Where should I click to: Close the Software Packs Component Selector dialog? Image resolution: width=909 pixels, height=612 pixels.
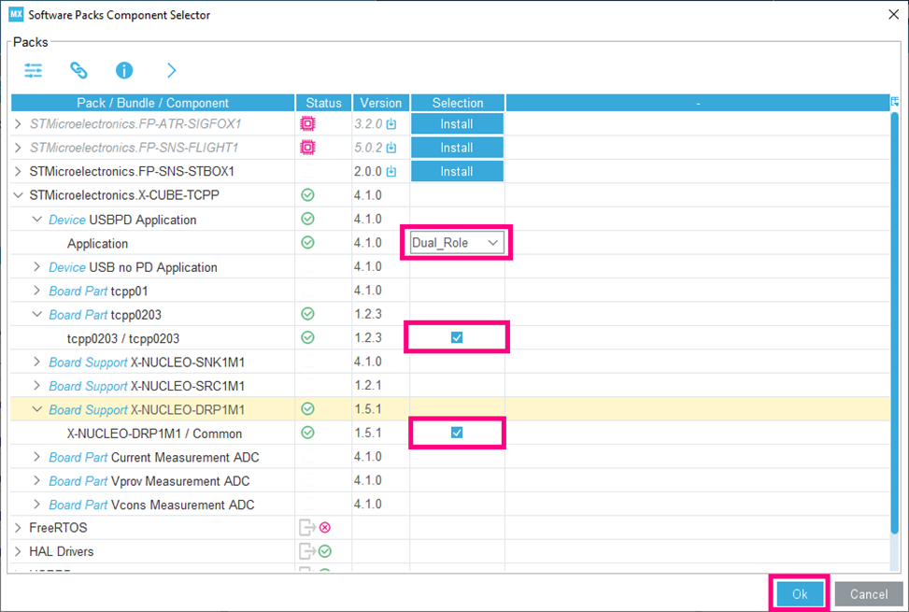pos(893,15)
